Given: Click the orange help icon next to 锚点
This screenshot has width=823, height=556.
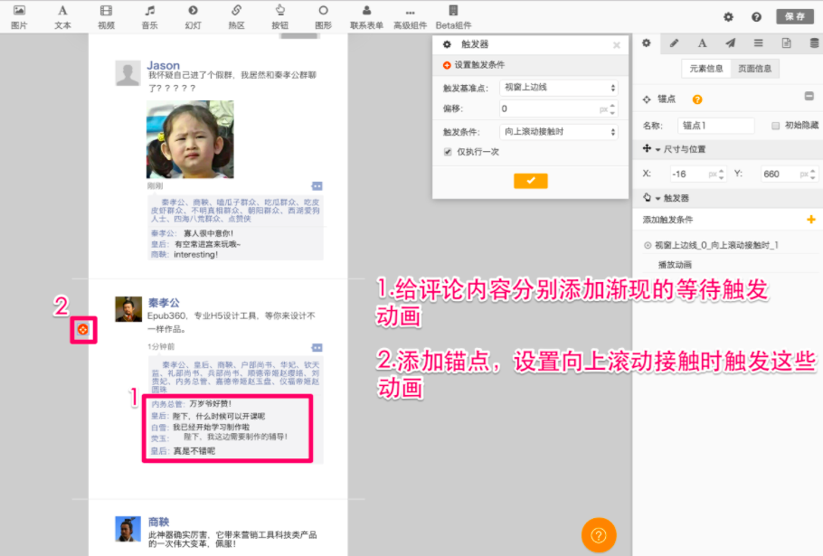Looking at the screenshot, I should pyautogui.click(x=697, y=99).
